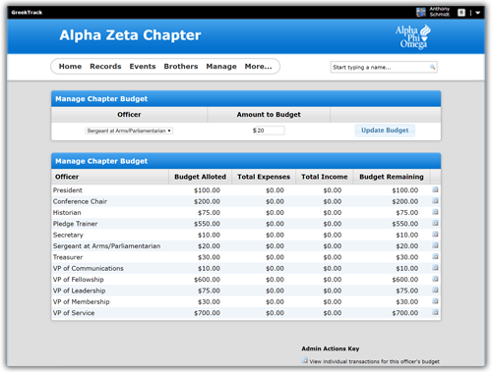Click the Alpha Phi Omega logo
The height and width of the screenshot is (372, 492).
tap(413, 37)
